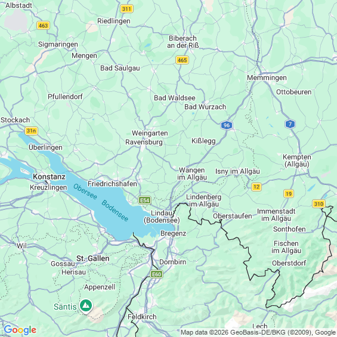The image size is (337, 337).
Task: Click the 311 road shield
Action: (x=126, y=9)
